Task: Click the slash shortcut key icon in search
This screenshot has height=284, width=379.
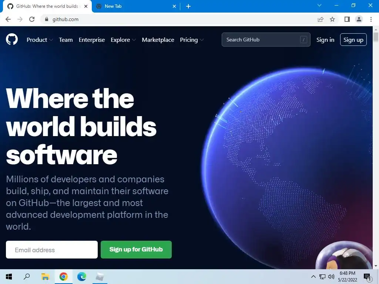Action: (x=303, y=40)
